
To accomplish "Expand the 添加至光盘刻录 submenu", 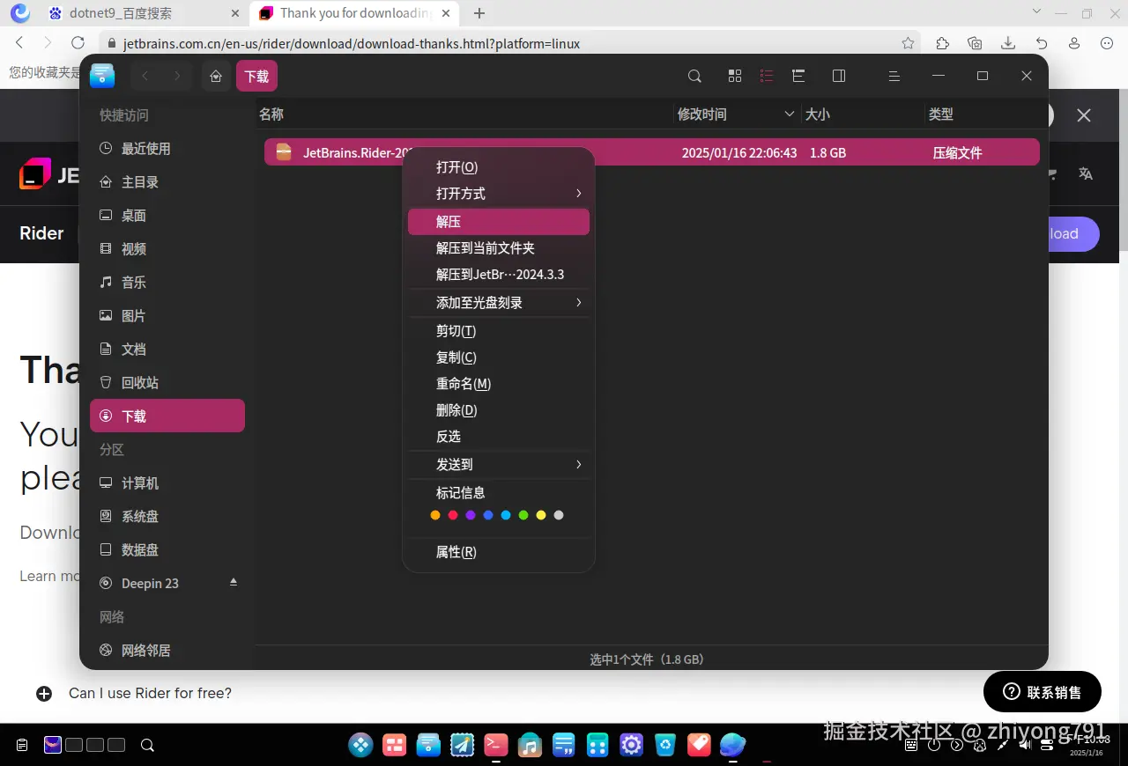I will [499, 303].
